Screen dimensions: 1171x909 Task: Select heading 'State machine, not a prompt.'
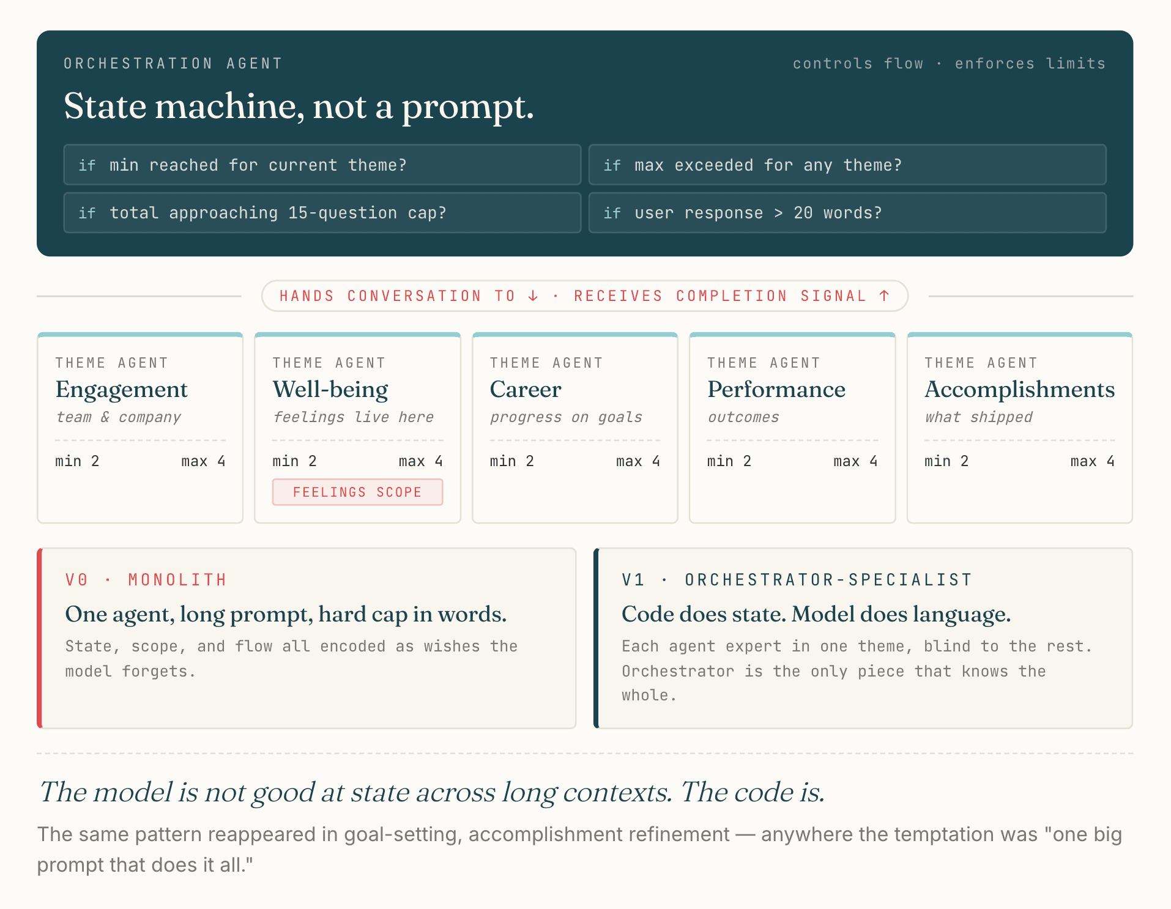tap(299, 106)
